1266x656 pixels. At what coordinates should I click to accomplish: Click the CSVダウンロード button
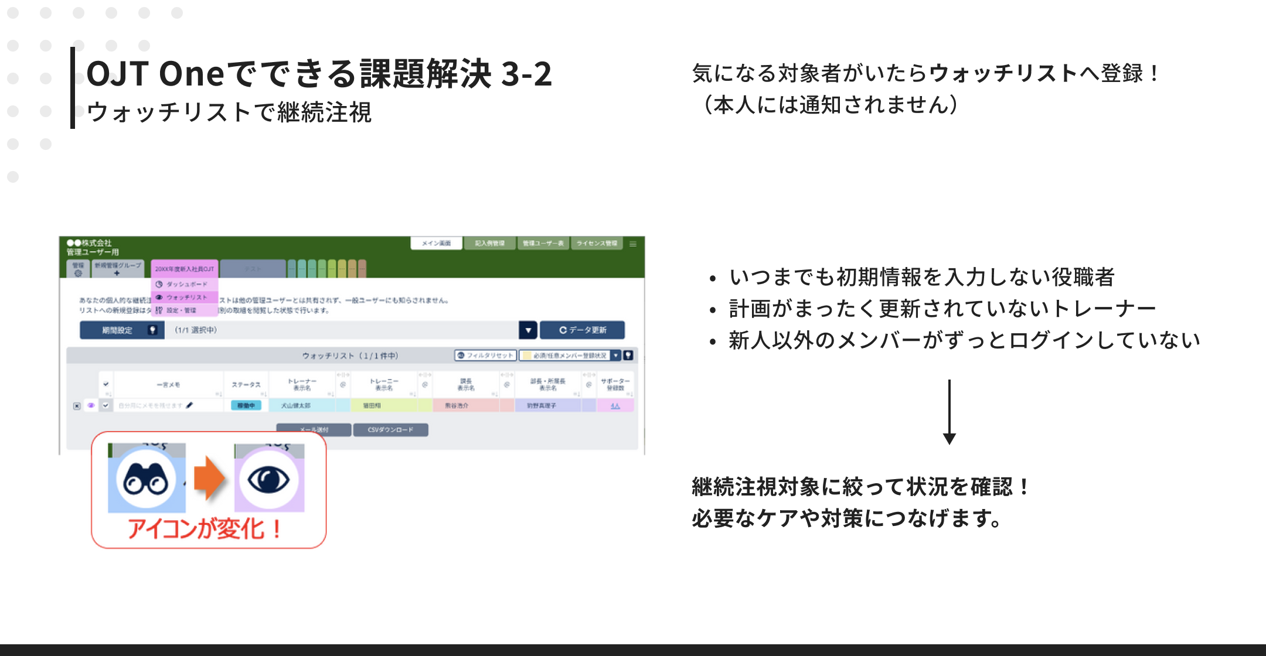(390, 430)
